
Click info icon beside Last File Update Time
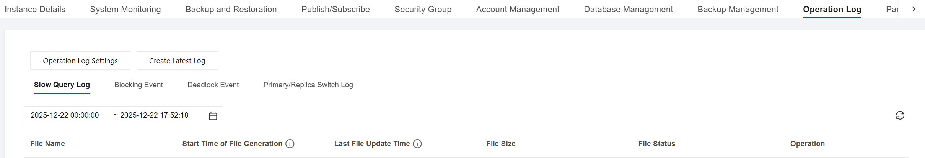tap(417, 144)
